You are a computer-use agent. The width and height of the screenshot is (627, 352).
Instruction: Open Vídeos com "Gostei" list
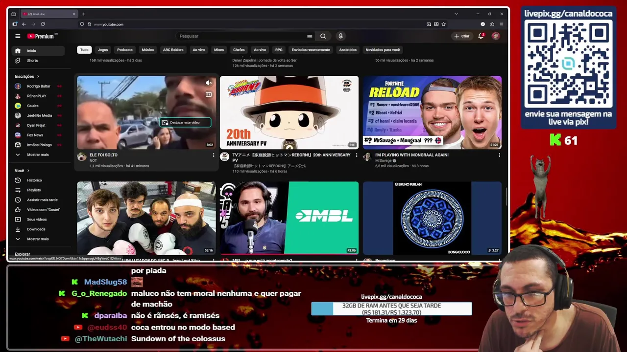coord(38,210)
